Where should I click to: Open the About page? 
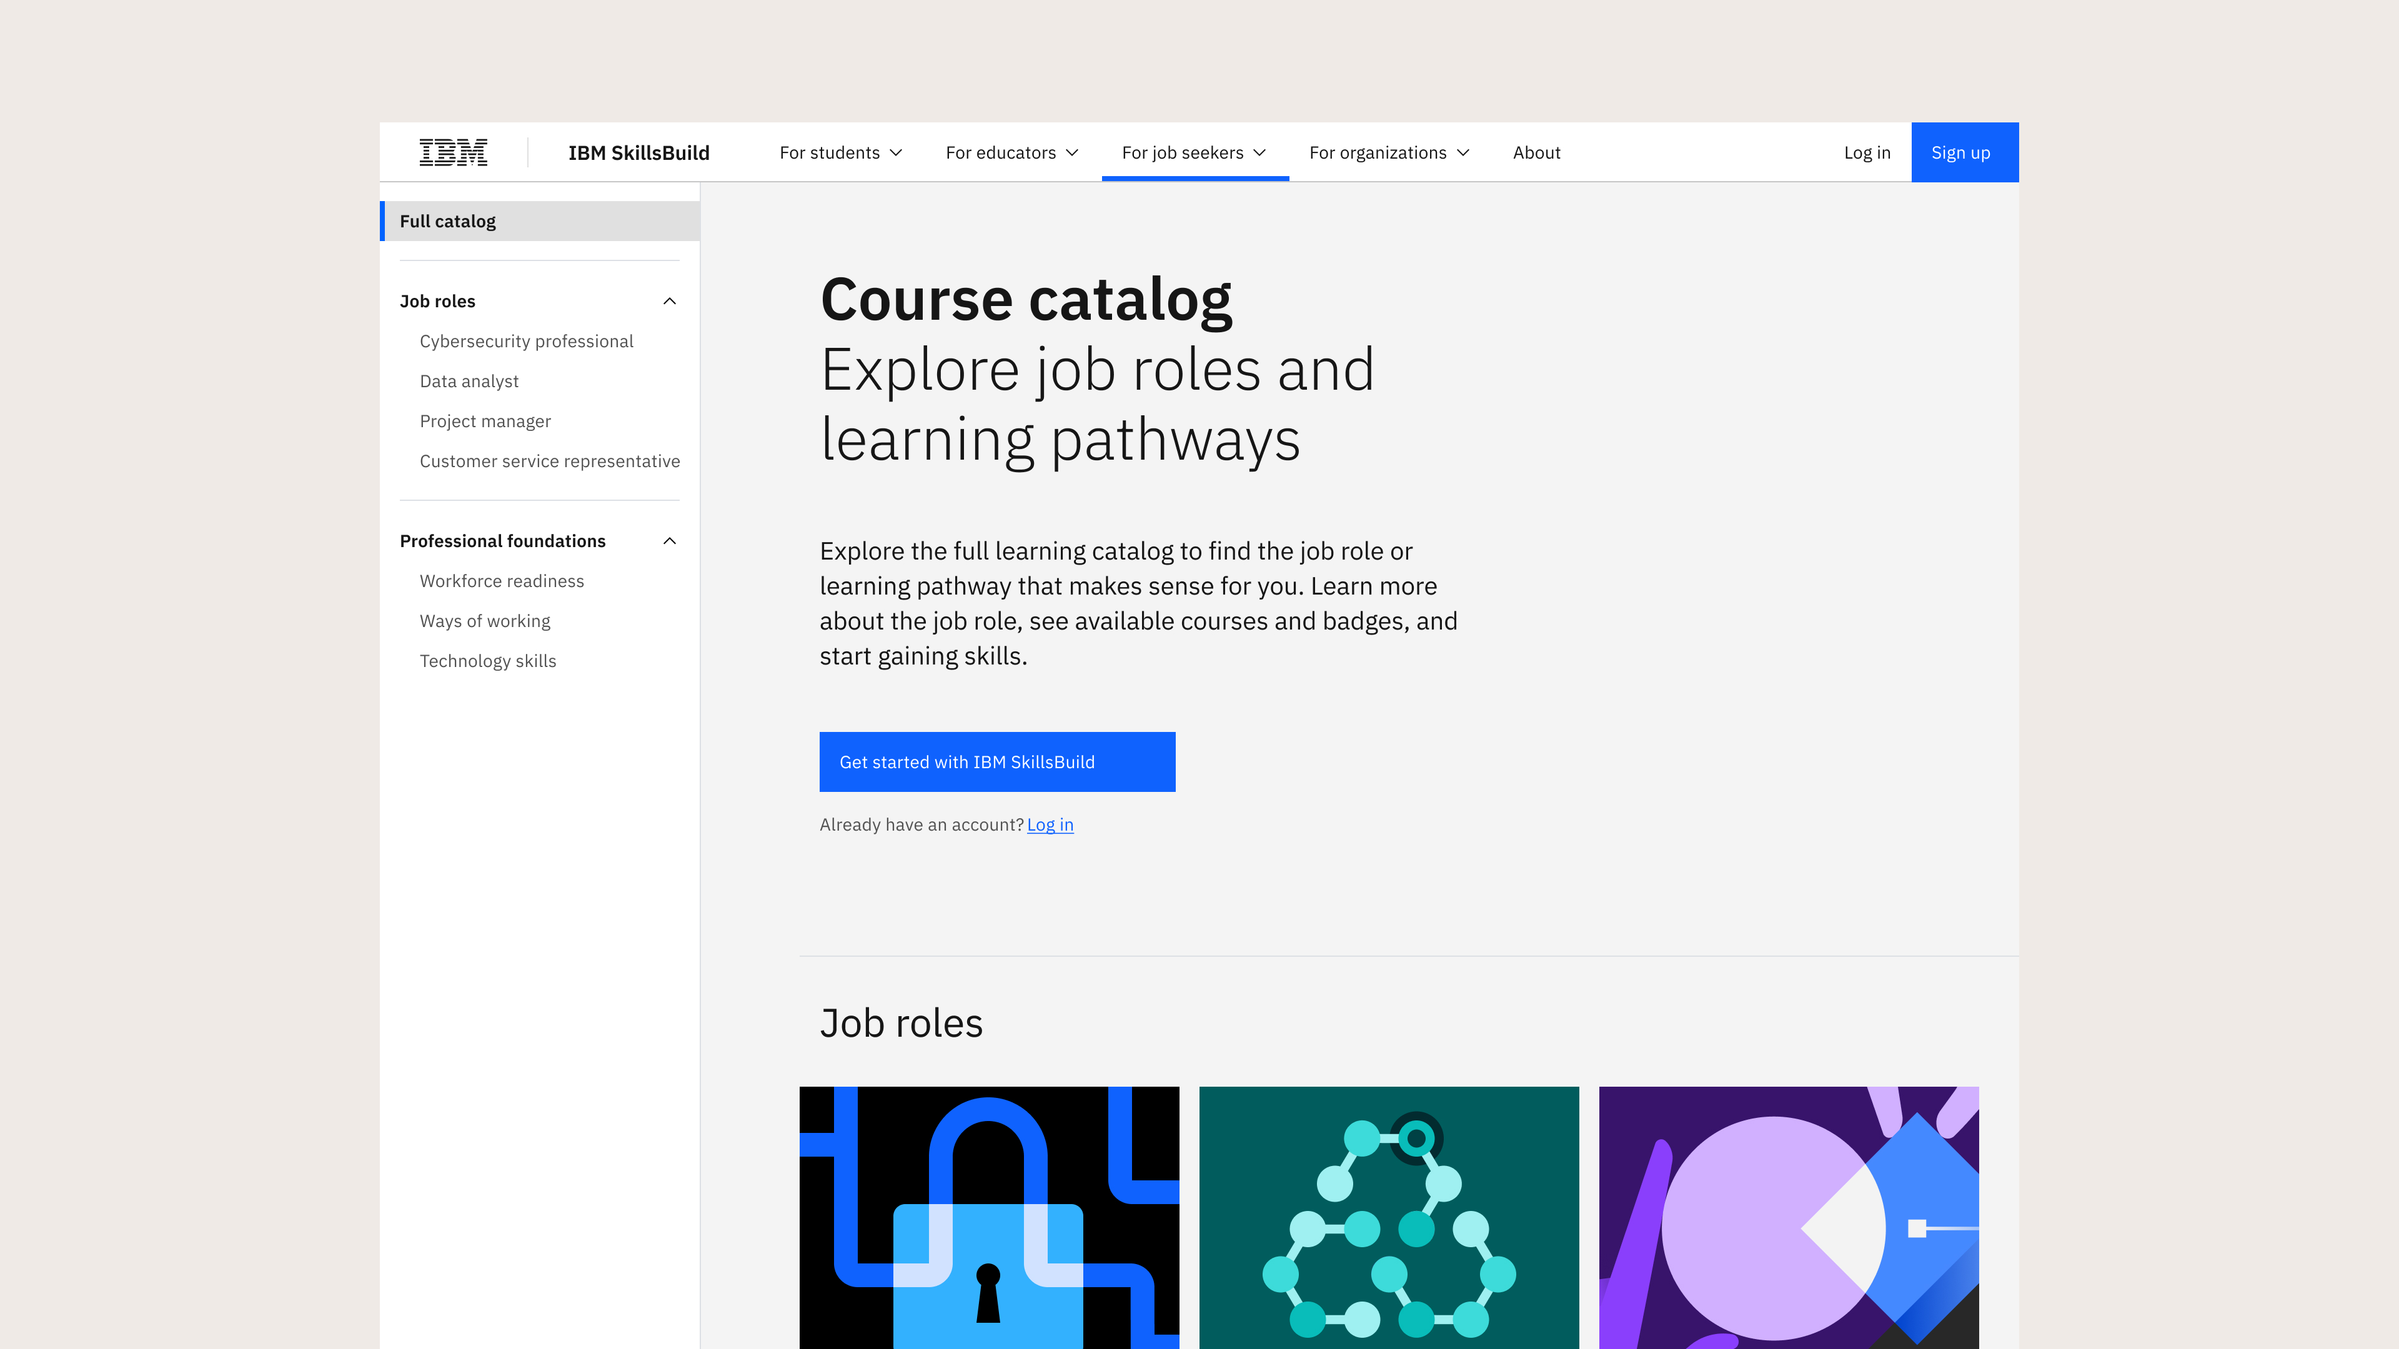(x=1536, y=152)
